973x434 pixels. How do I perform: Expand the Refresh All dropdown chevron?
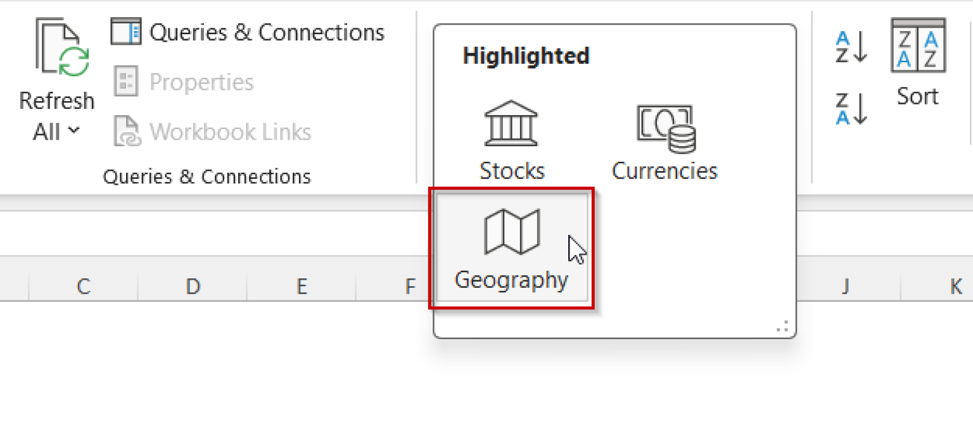(x=72, y=132)
